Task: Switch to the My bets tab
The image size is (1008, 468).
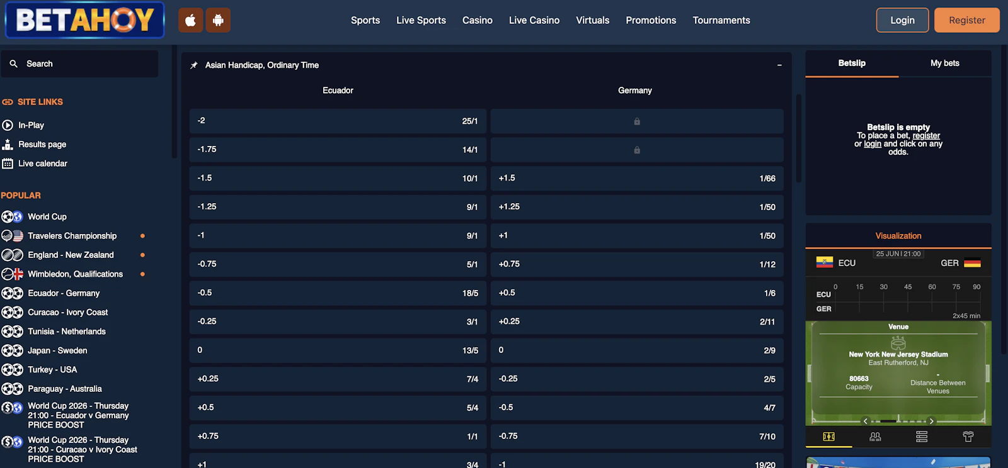Action: coord(945,64)
